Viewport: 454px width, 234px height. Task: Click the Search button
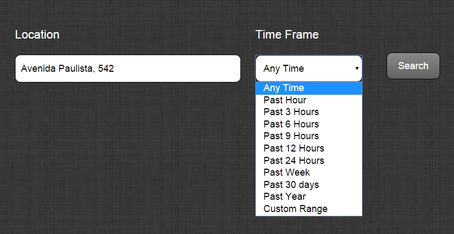(413, 66)
